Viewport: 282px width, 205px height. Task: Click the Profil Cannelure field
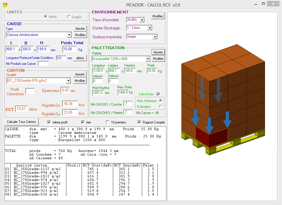[x=30, y=91]
